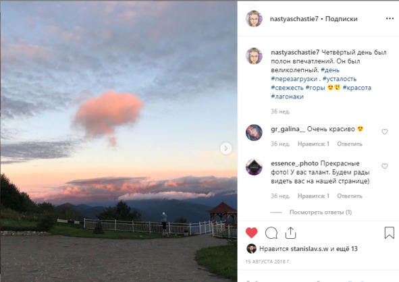Open gr_galina__ profile avatar
Screen dimensions: 399x282
(x=254, y=132)
